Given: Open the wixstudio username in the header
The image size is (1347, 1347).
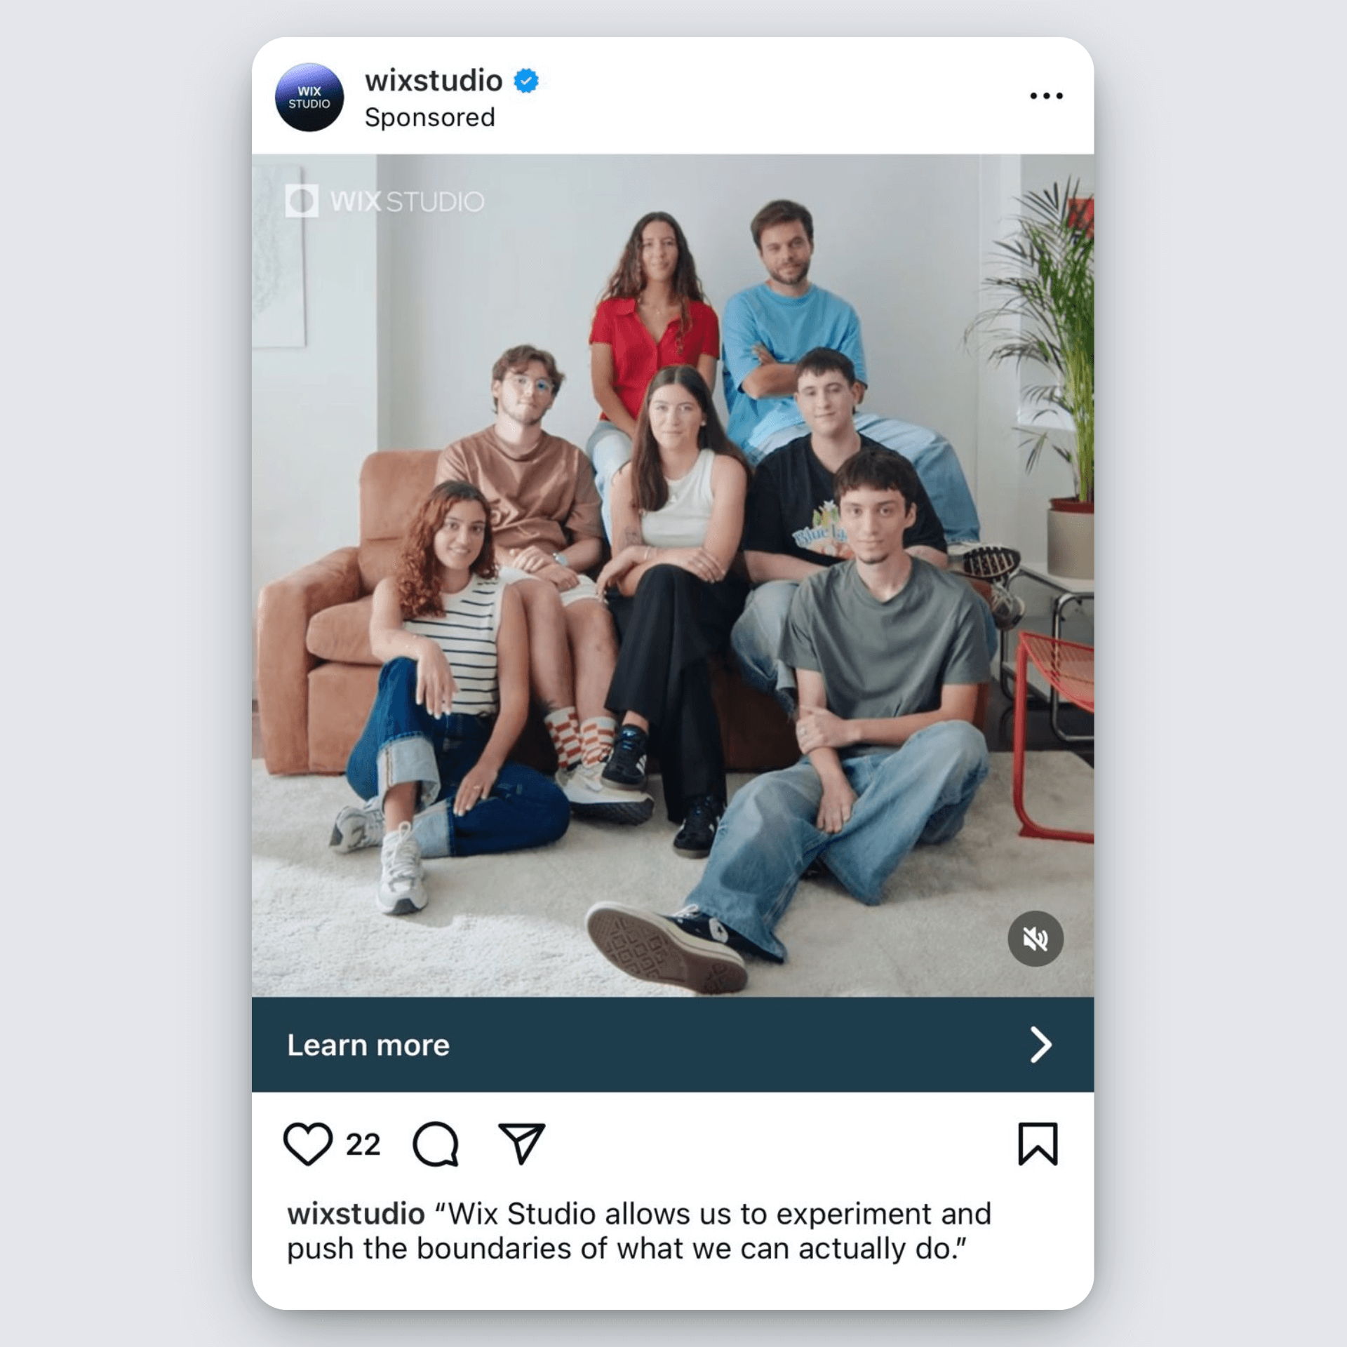Looking at the screenshot, I should click(434, 81).
